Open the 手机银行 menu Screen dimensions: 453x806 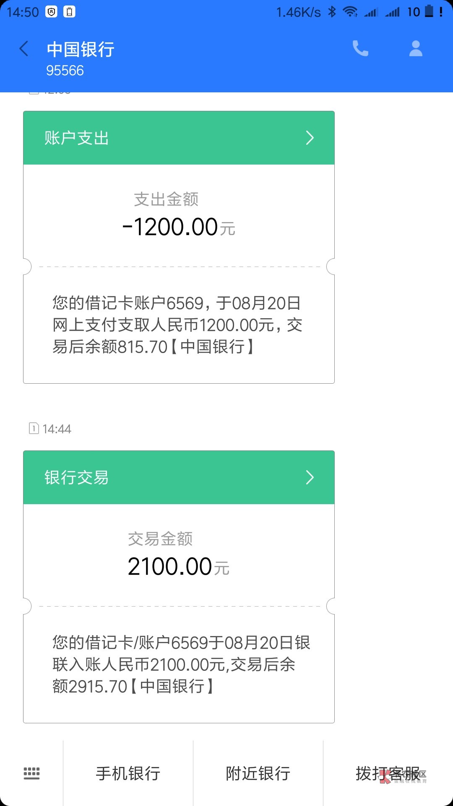(128, 773)
